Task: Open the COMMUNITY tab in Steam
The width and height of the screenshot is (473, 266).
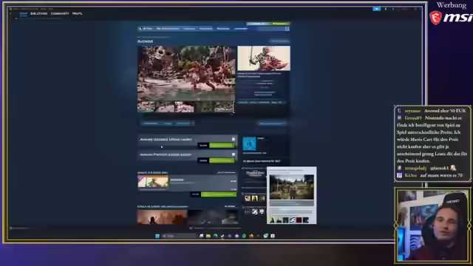Action: [60, 13]
